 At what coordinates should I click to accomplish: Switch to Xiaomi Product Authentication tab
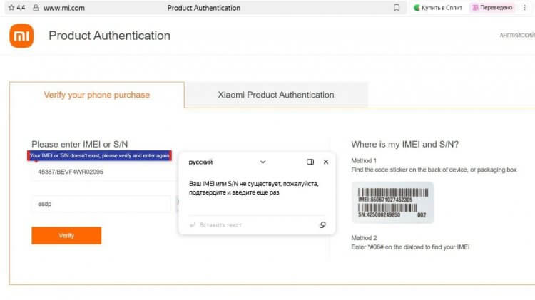click(276, 95)
